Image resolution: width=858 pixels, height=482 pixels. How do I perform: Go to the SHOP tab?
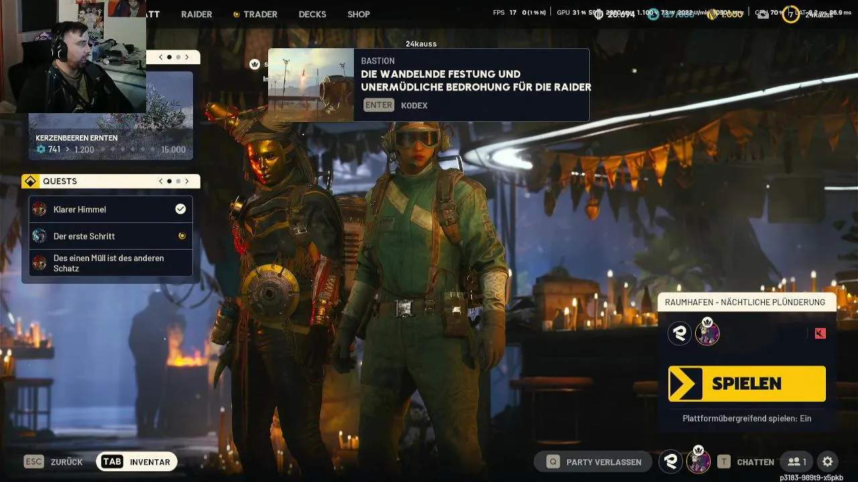point(359,14)
